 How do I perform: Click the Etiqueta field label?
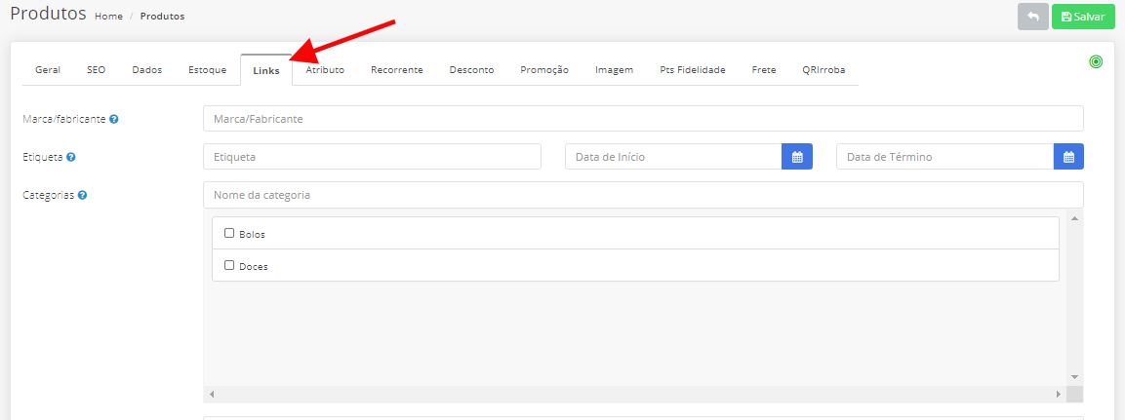(x=43, y=157)
